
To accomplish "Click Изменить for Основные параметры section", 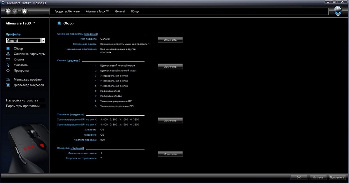I will click(170, 40).
